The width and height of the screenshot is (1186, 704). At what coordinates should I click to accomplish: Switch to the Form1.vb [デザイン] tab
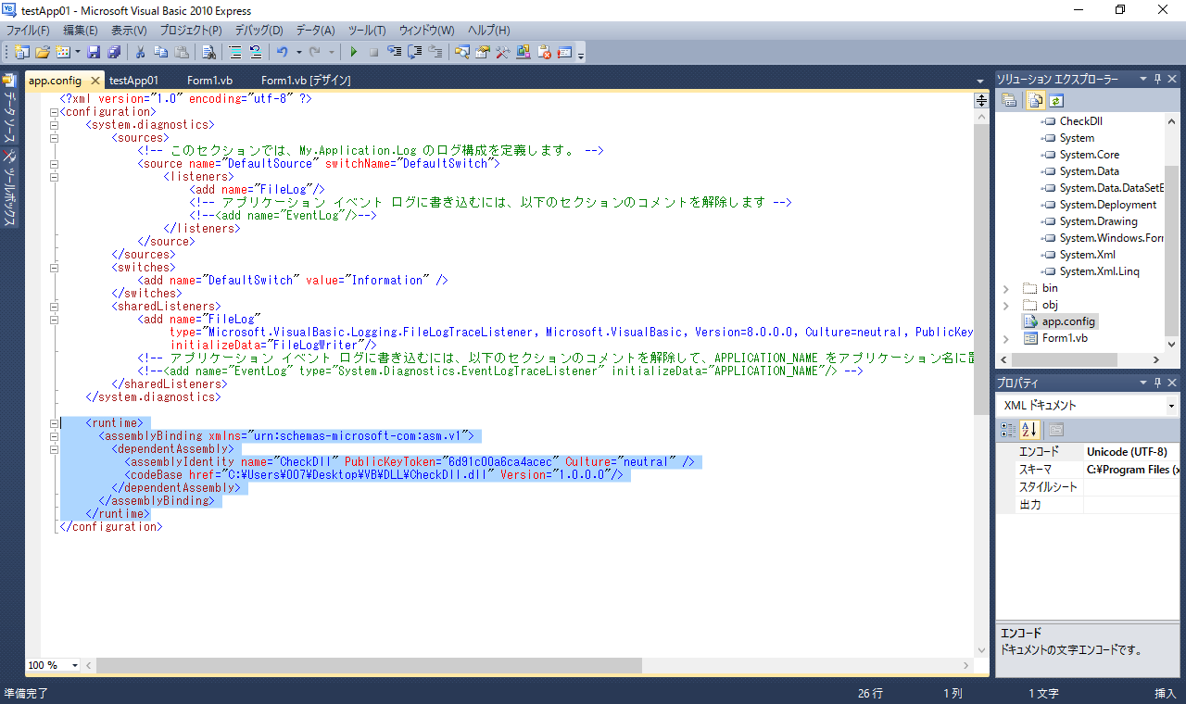[x=306, y=81]
